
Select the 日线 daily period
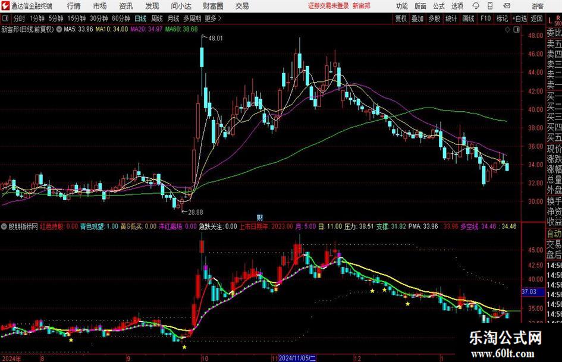[140, 18]
